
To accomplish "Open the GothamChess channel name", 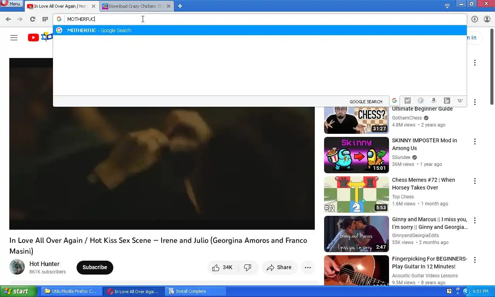I will (407, 118).
